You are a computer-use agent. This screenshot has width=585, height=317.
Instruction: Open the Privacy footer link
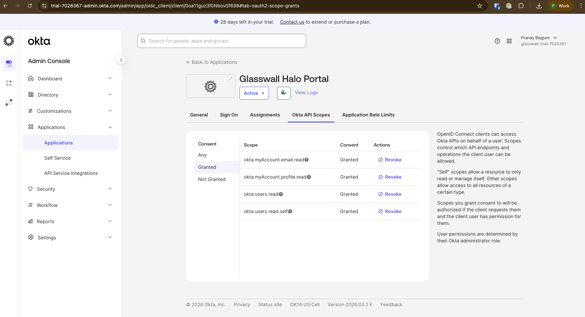click(x=242, y=305)
